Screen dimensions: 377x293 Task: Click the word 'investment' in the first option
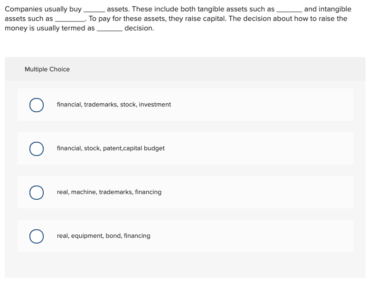tap(155, 105)
